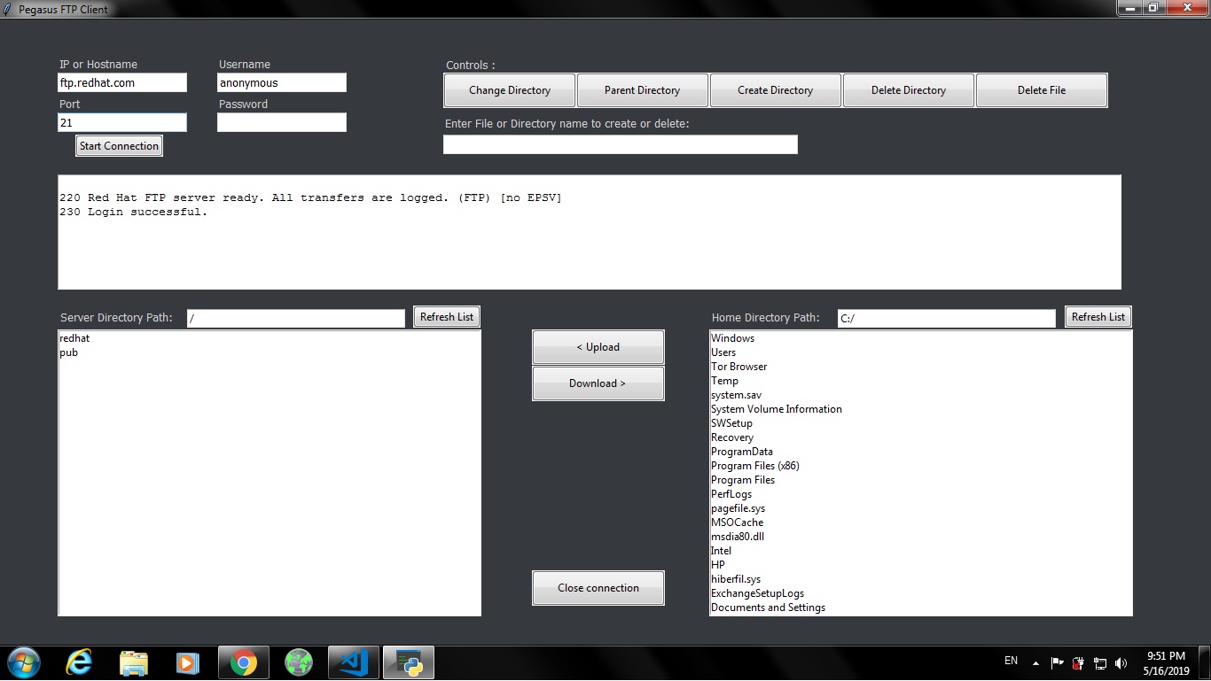
Task: Click the Parent Directory control
Action: (x=642, y=89)
